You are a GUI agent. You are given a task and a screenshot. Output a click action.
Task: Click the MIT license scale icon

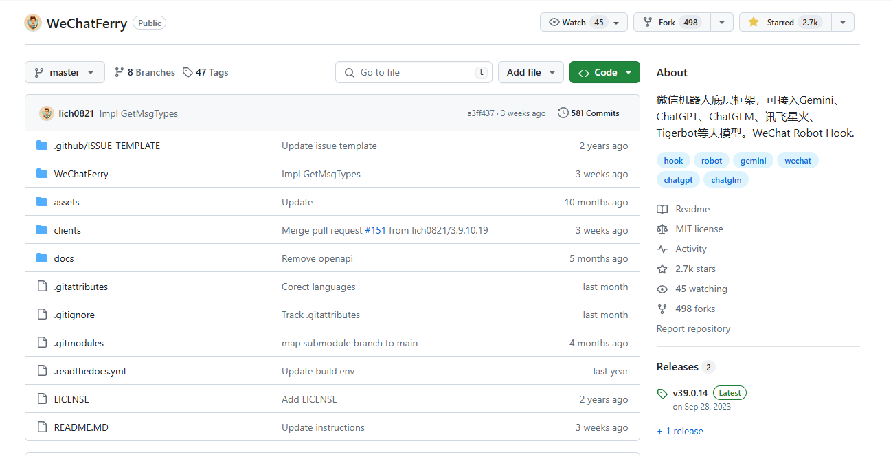[x=662, y=229]
